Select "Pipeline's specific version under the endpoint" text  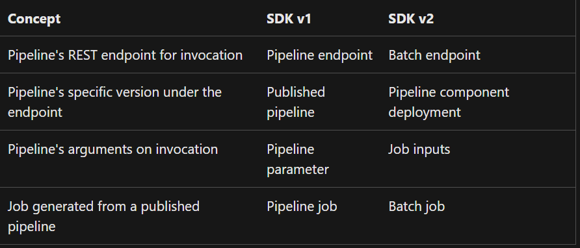point(114,102)
